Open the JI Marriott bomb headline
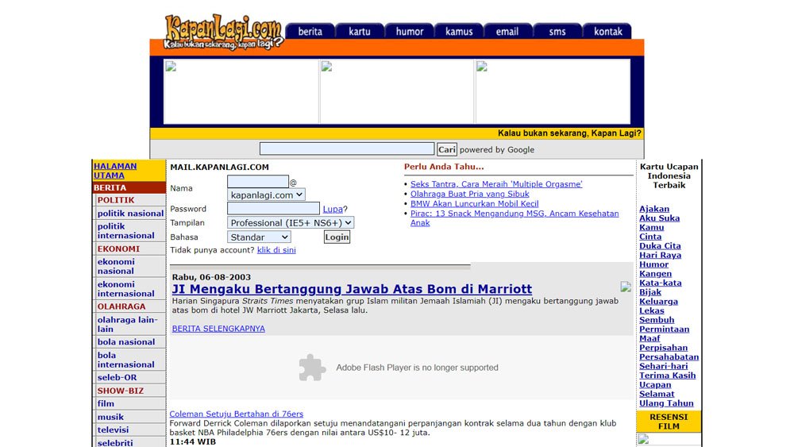Screen dimensions: 794x447 click(352, 289)
